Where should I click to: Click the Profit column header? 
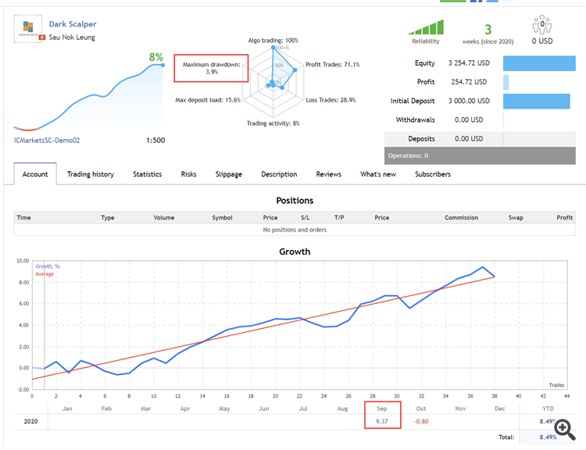(565, 217)
